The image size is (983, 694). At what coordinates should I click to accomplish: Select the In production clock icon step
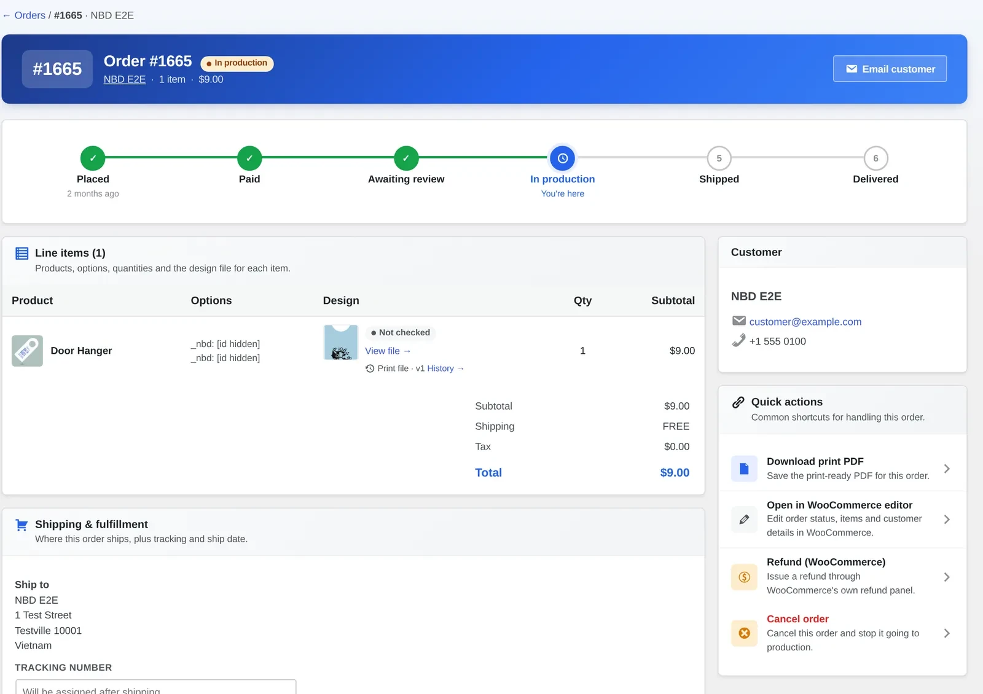[563, 158]
